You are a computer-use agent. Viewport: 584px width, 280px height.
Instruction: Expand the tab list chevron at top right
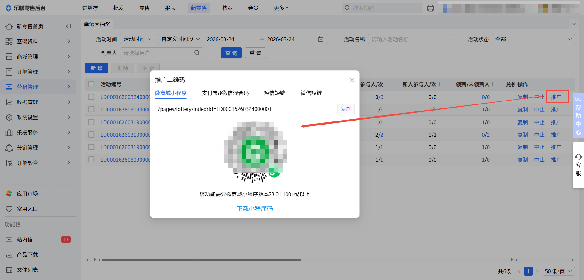[x=574, y=24]
